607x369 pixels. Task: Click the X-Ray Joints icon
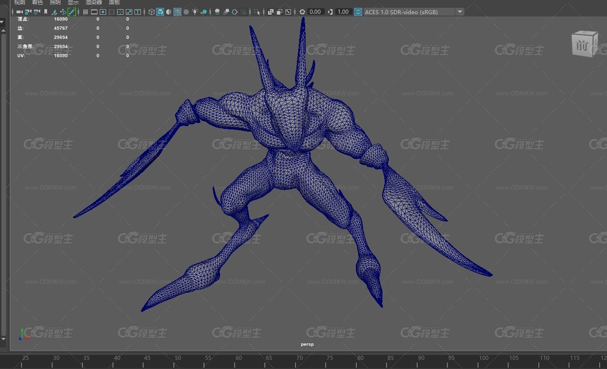288,12
